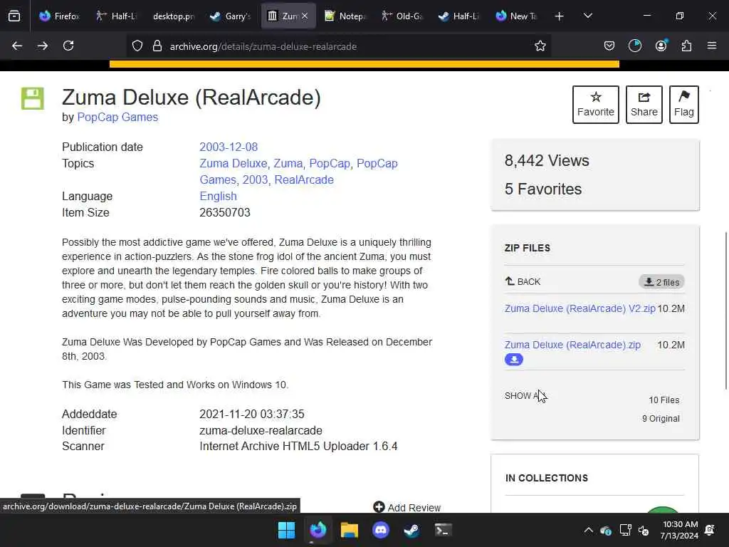Screen dimensions: 729x547
Task: Download all with the 2 files button
Action: click(661, 282)
